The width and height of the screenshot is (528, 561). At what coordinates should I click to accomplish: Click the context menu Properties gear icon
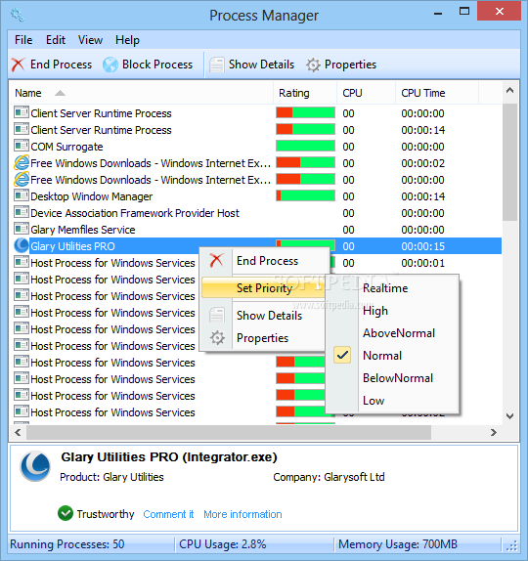coord(217,338)
